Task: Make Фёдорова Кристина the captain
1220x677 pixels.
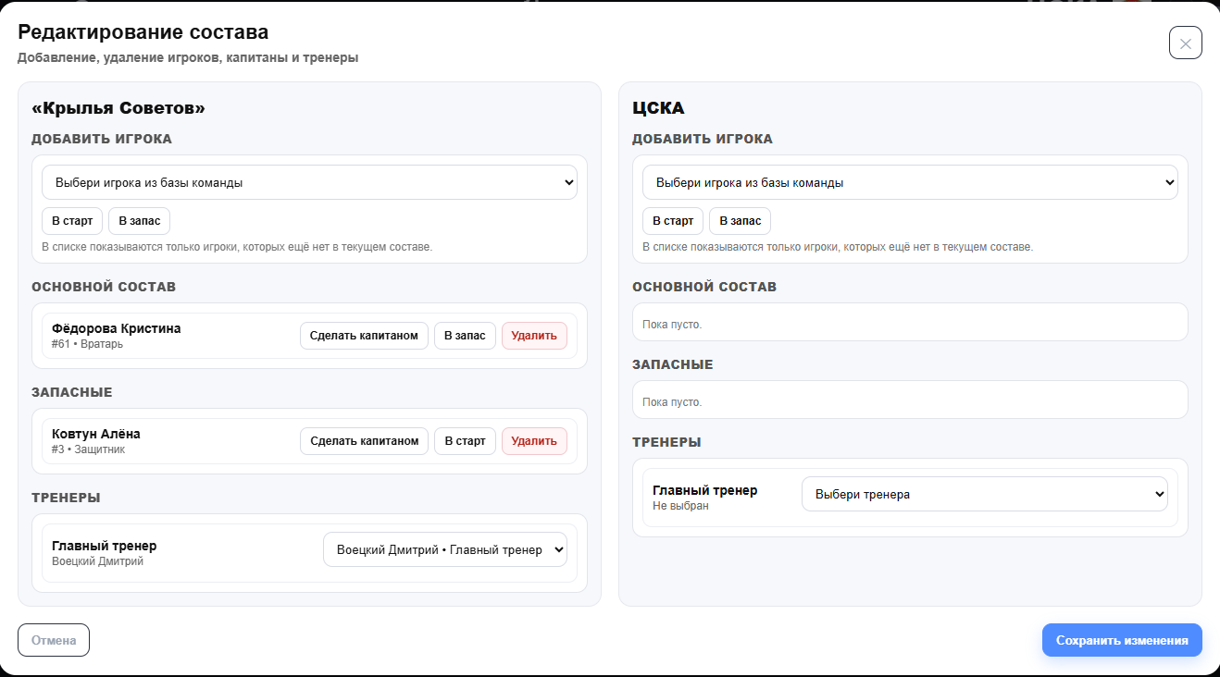Action: click(364, 336)
